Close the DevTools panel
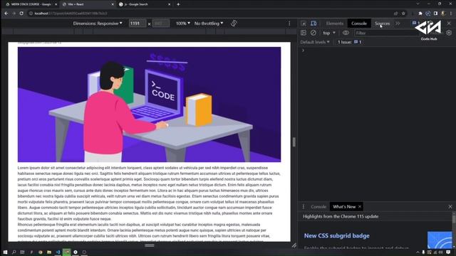Image resolution: width=456 pixels, height=256 pixels. tap(449, 23)
